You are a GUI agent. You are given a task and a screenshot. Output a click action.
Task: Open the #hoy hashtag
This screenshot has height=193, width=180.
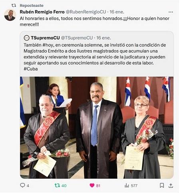[x=48, y=45]
